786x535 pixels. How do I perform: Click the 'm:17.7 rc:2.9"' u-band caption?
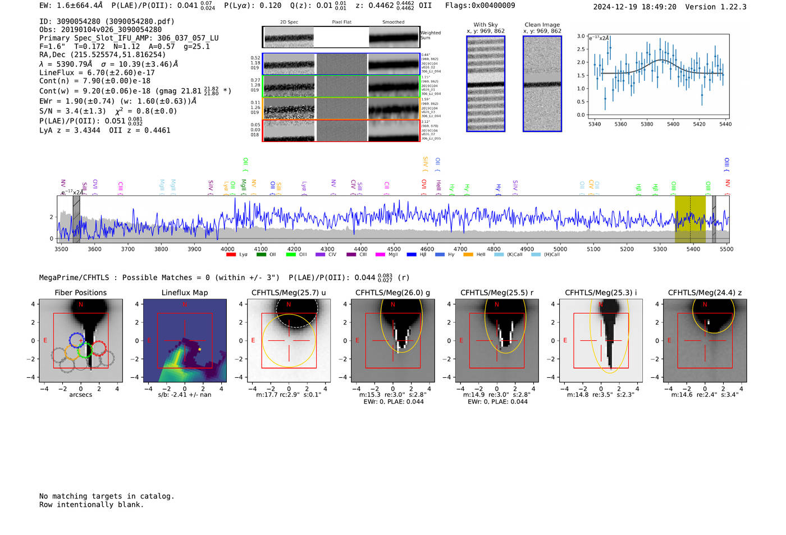[x=289, y=395]
